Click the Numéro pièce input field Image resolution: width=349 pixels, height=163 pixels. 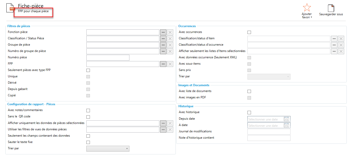pos(108,58)
